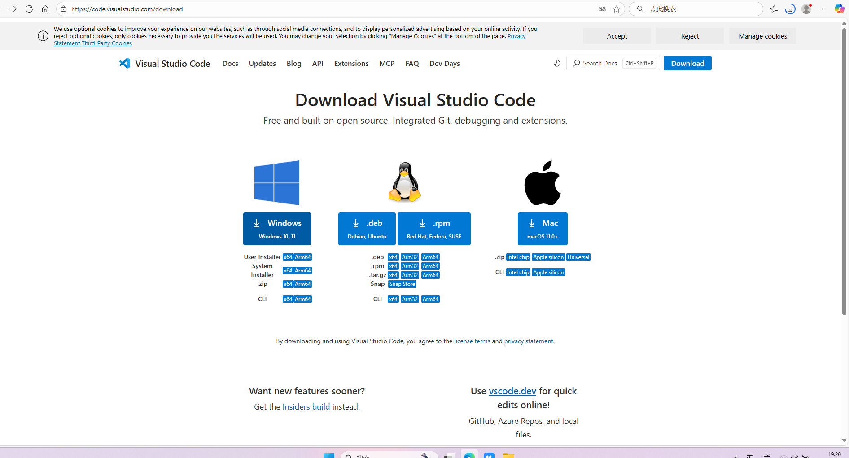
Task: Toggle the dark theme moon icon
Action: click(x=557, y=63)
